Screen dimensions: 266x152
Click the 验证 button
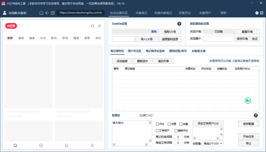pos(255,39)
